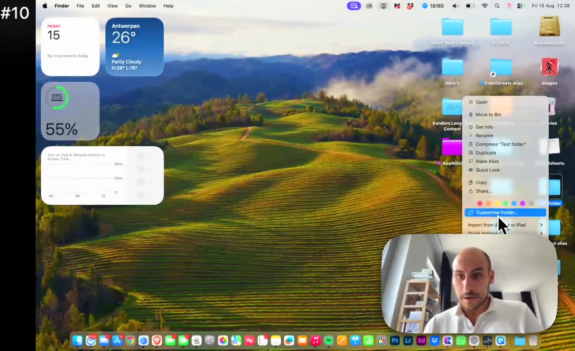Viewport: 575px width, 351px height.
Task: Open the Bin in the Dock
Action: (x=533, y=341)
